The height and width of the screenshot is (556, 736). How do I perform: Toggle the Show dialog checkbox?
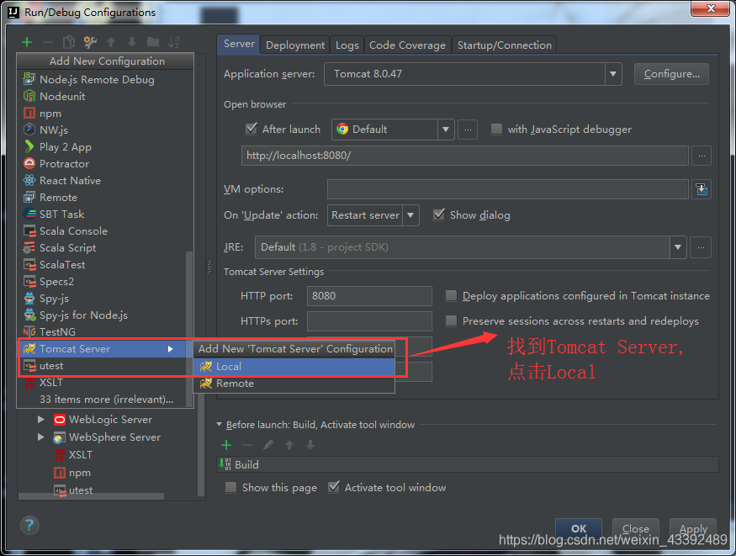pos(439,214)
